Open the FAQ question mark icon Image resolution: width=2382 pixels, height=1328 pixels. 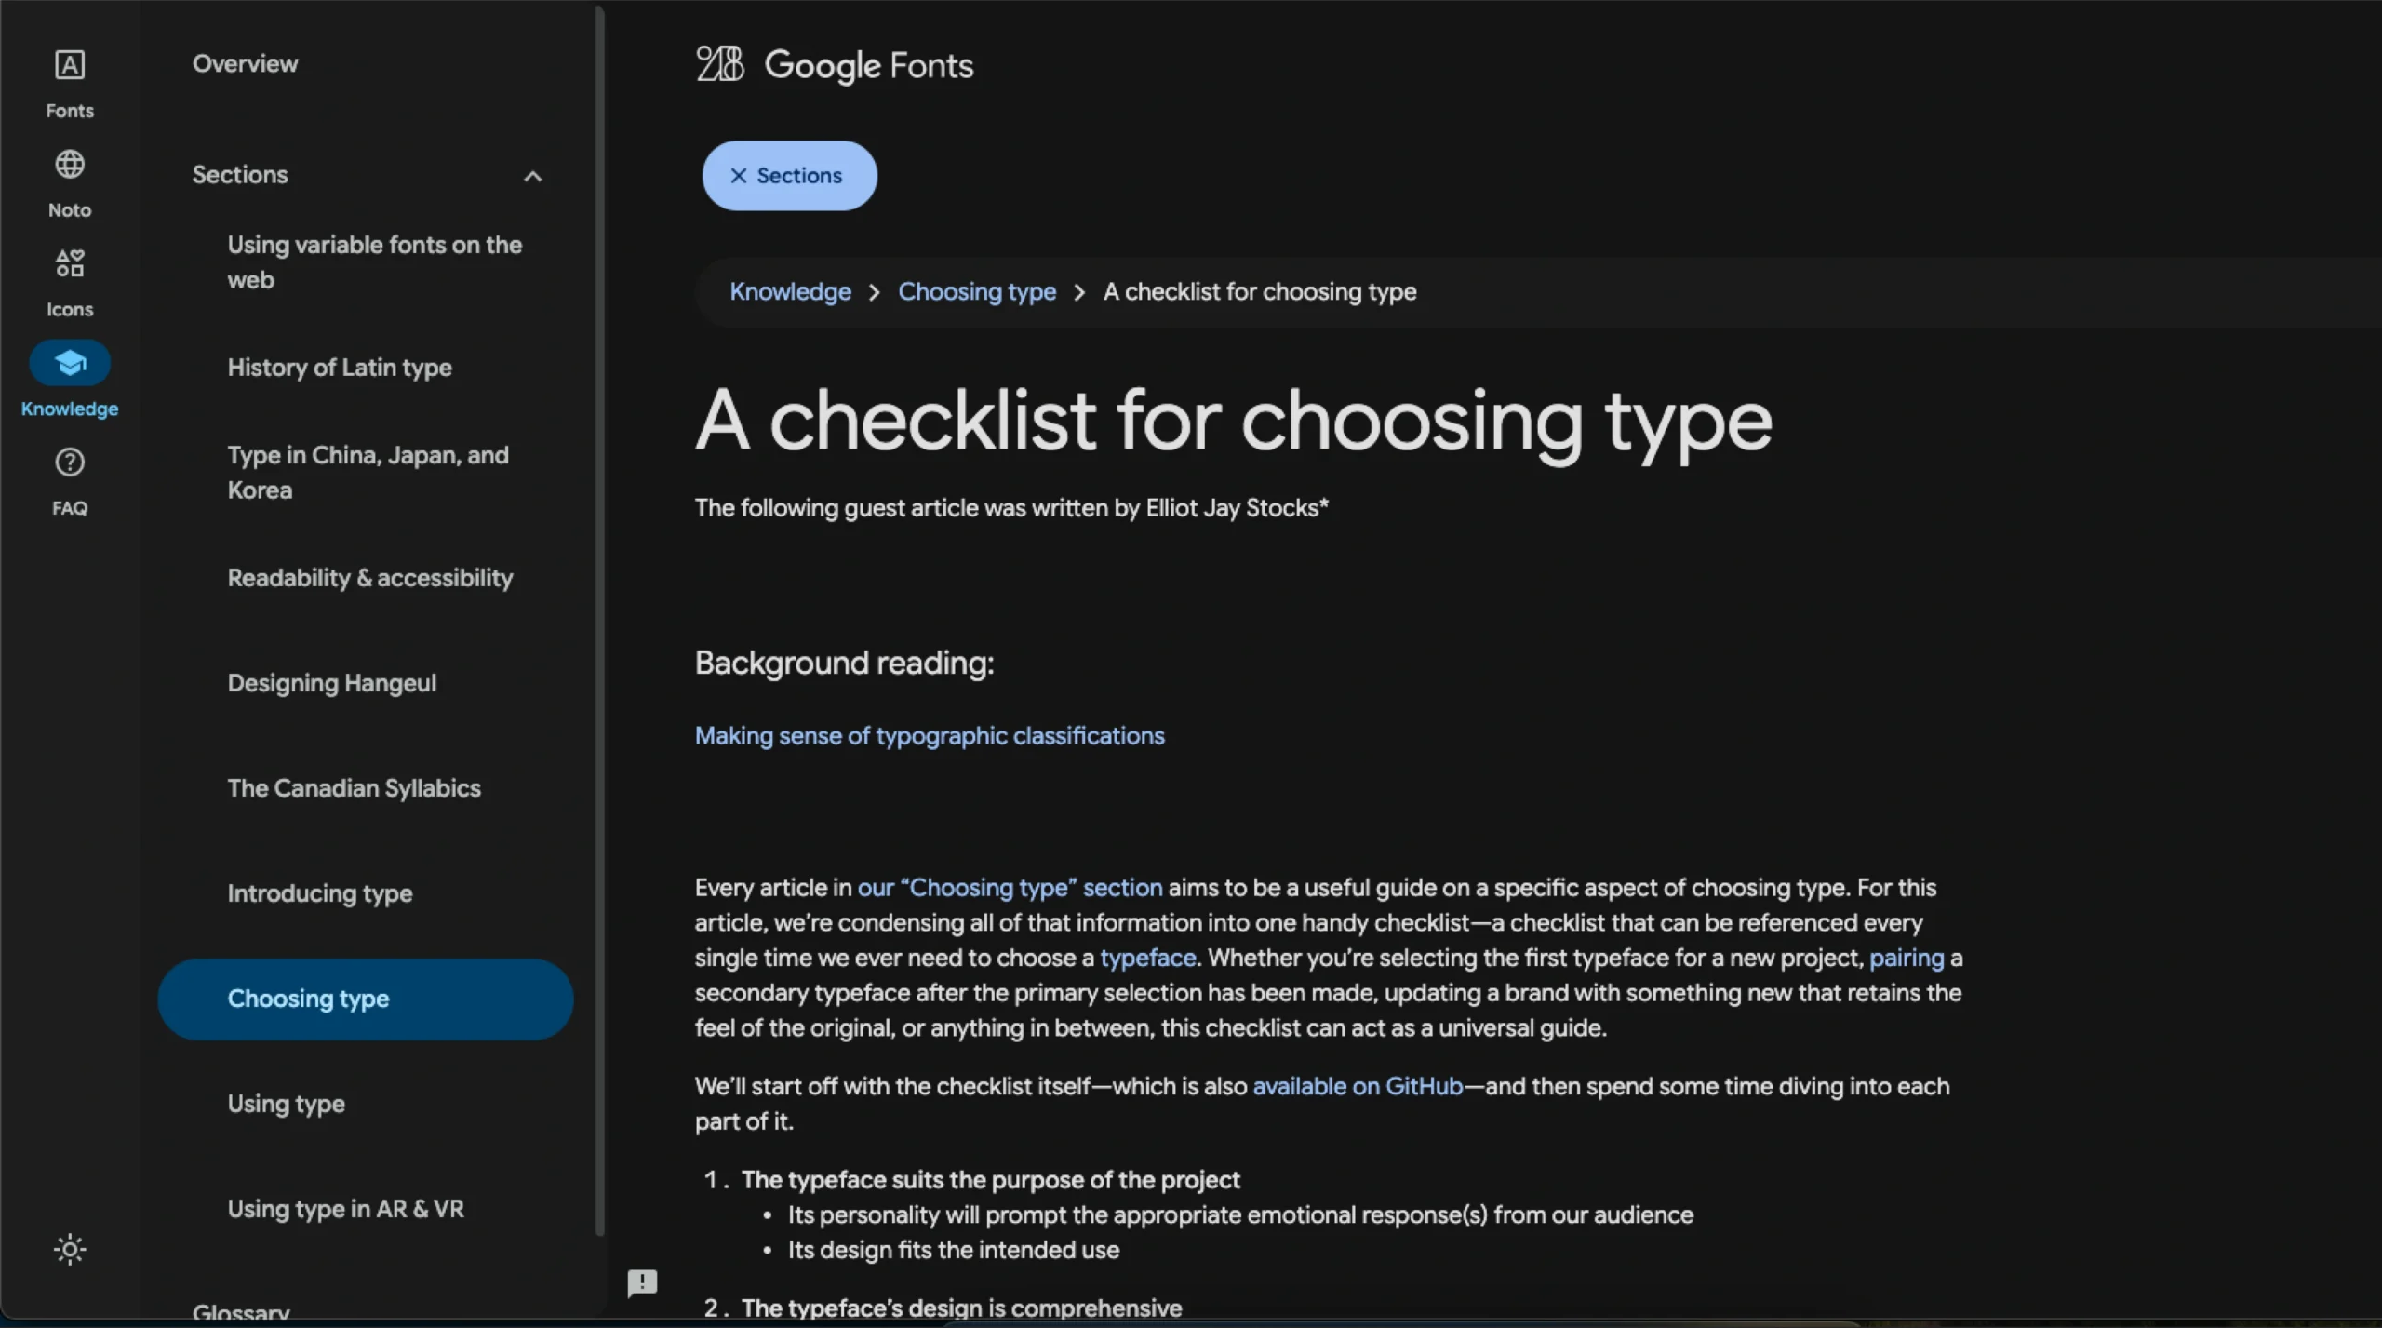[70, 463]
